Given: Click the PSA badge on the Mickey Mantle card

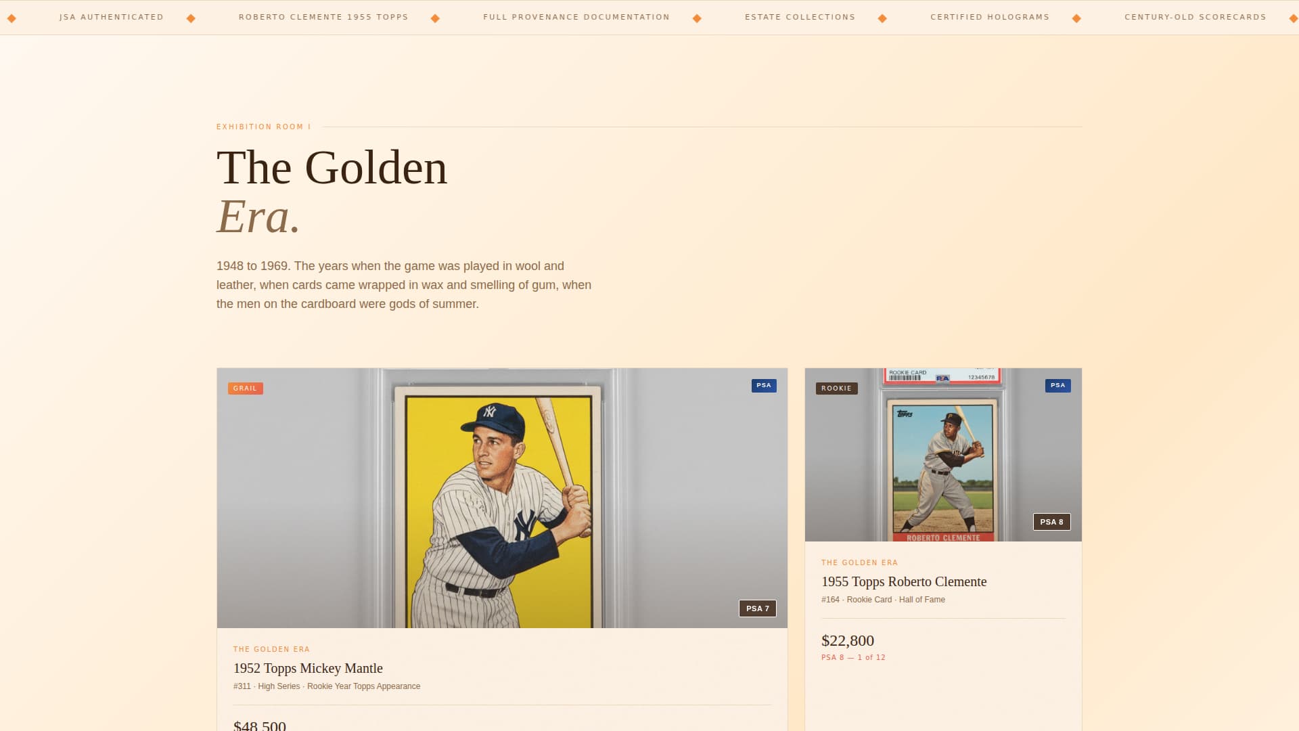Looking at the screenshot, I should click(x=764, y=385).
